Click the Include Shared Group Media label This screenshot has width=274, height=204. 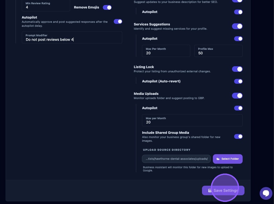[166, 132]
